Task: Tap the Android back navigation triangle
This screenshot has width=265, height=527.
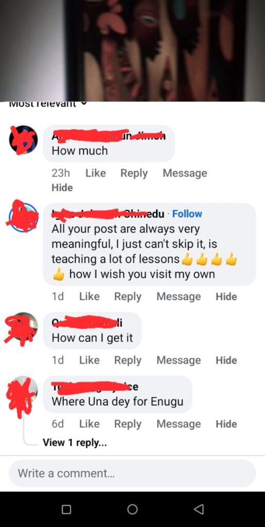Action: coord(199,510)
